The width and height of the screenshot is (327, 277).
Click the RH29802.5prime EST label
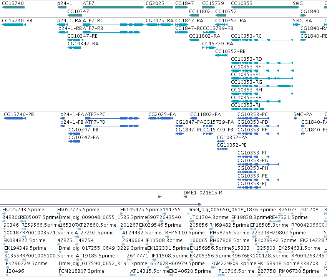click(x=286, y=233)
